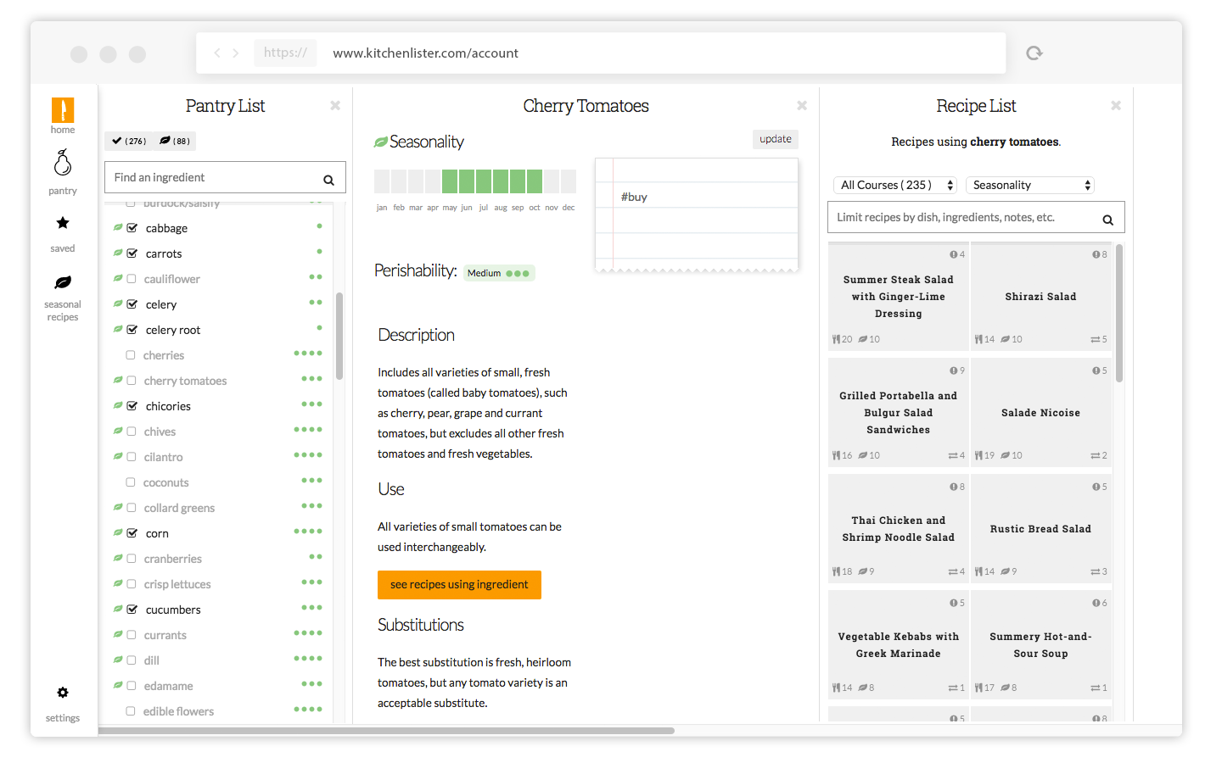The width and height of the screenshot is (1222, 763).
Task: Click see recipes using ingredient button
Action: tap(459, 585)
